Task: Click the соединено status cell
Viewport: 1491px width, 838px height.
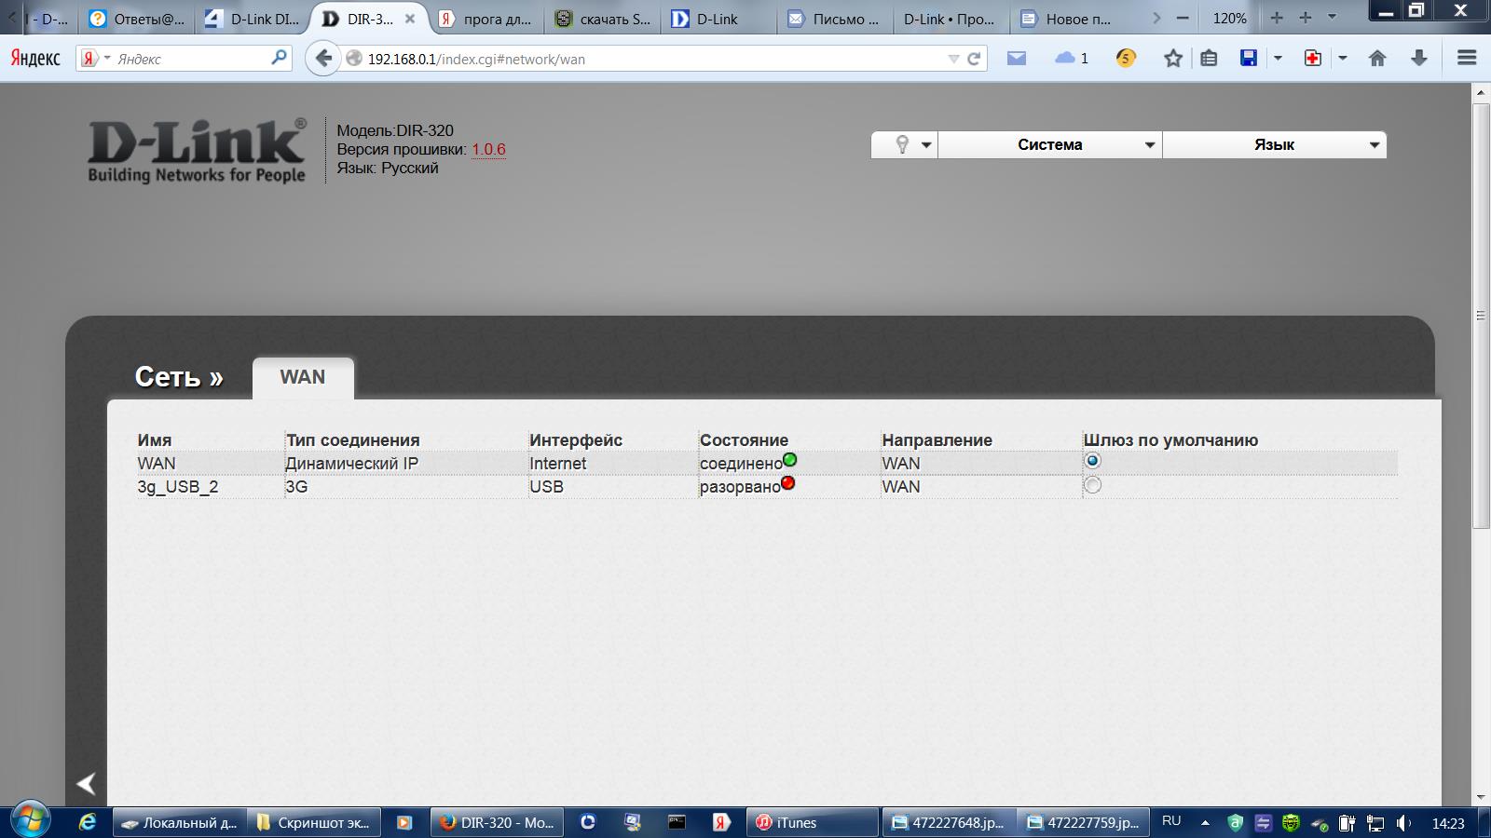Action: click(748, 463)
